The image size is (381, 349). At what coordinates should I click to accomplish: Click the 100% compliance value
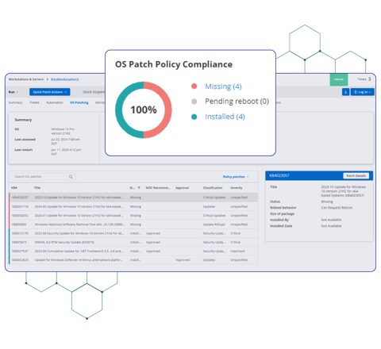[144, 109]
